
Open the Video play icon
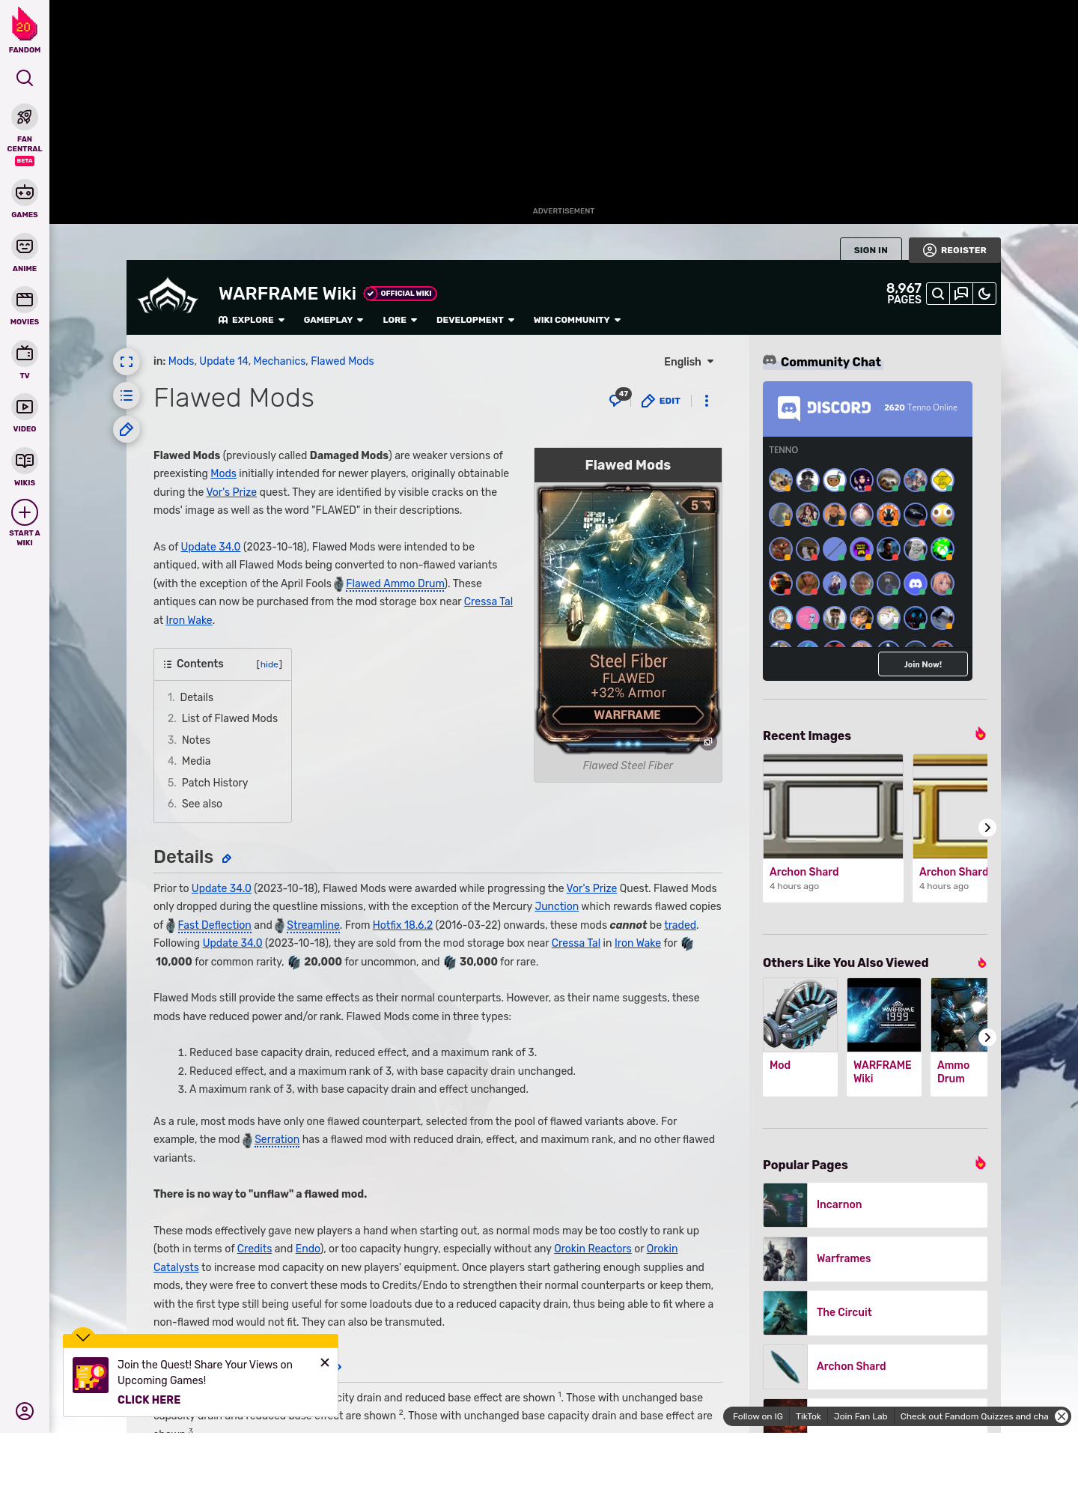25,407
